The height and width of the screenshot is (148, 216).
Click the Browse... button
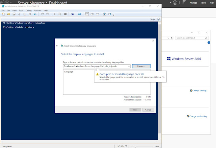tap(141, 66)
